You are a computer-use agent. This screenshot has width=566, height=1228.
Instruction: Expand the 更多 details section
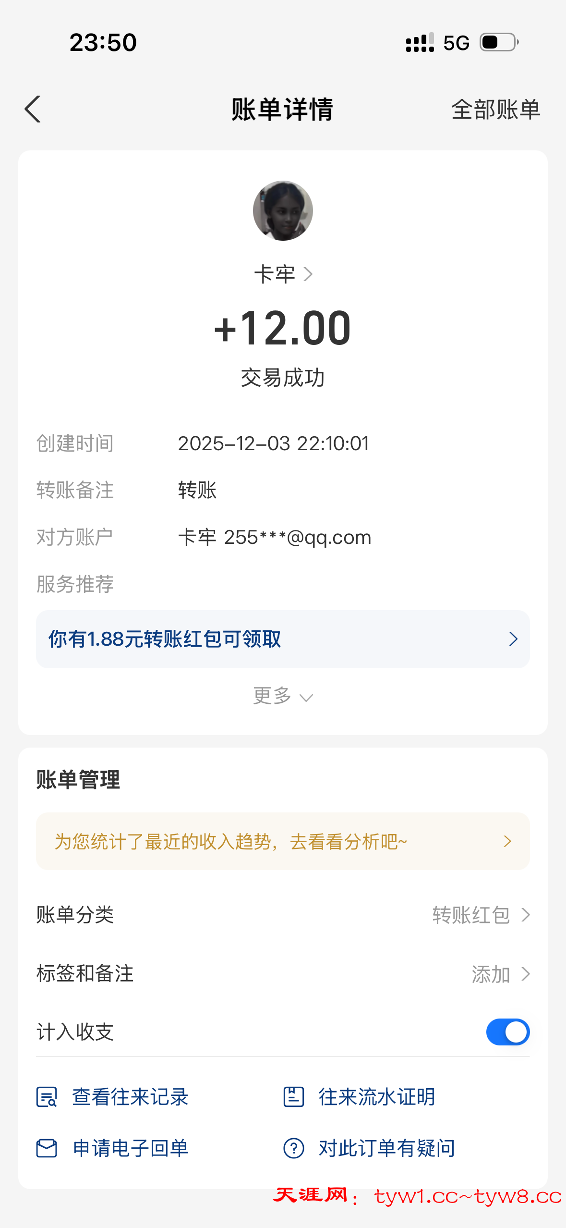(283, 696)
